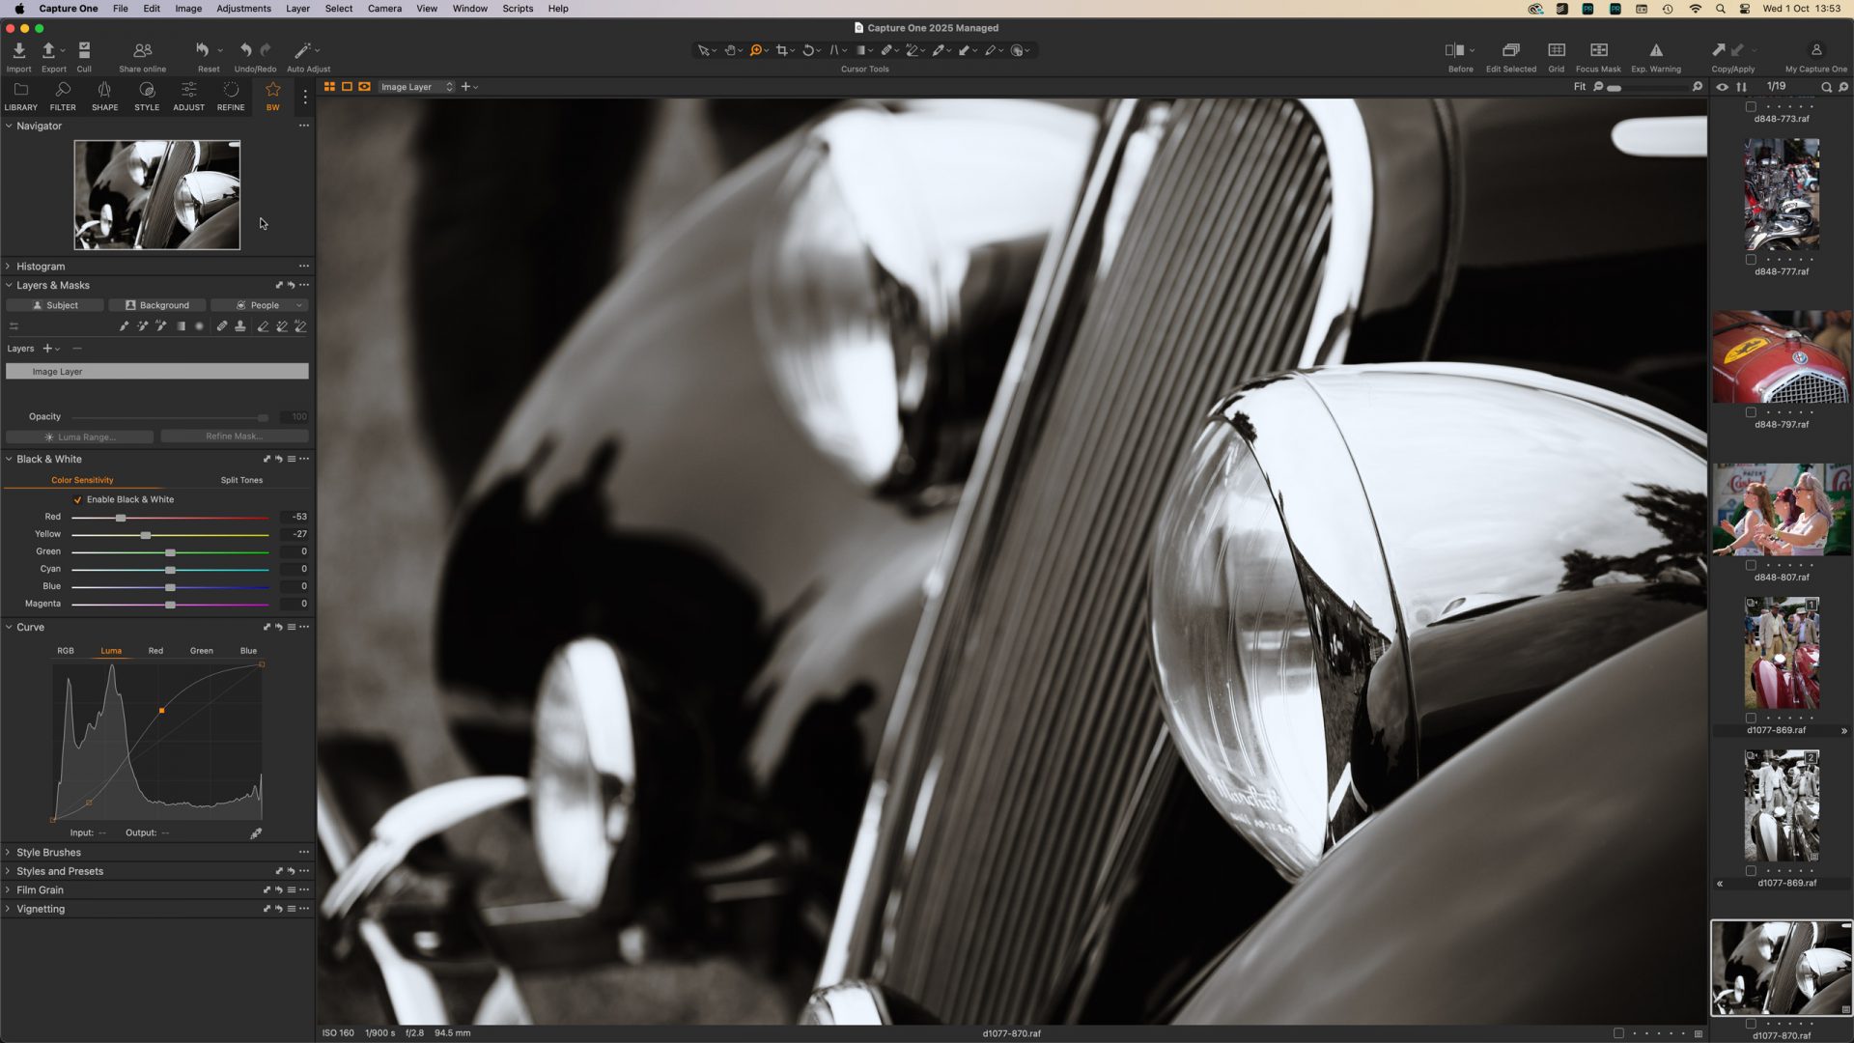Expand the Histogram panel
The width and height of the screenshot is (1854, 1043).
9,266
